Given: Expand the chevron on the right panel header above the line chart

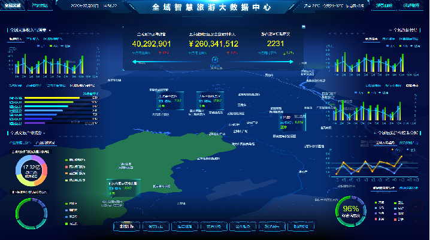Looking at the screenshot, I should pos(376,133).
